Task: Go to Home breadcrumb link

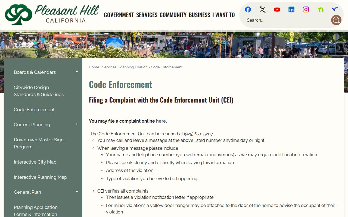Action: pos(94,67)
